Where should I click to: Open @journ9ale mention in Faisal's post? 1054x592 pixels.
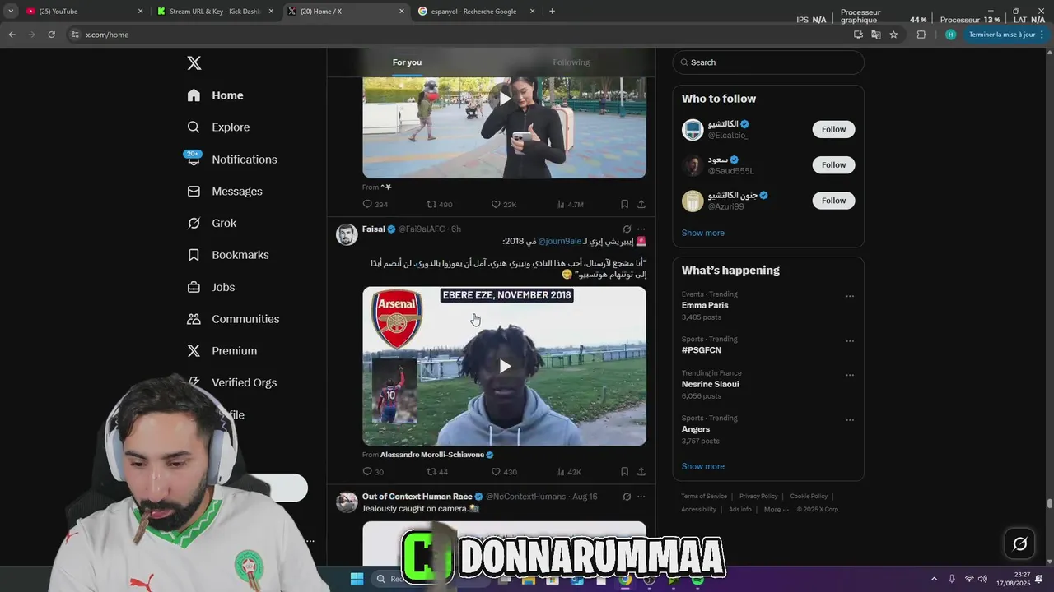click(x=560, y=242)
